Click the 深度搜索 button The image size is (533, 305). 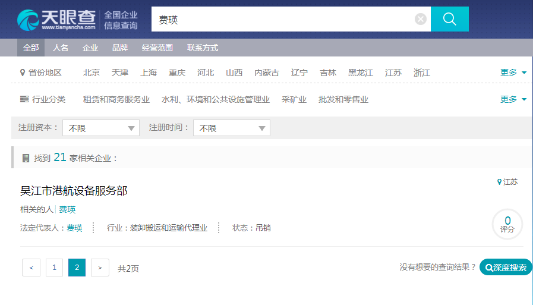pyautogui.click(x=506, y=268)
